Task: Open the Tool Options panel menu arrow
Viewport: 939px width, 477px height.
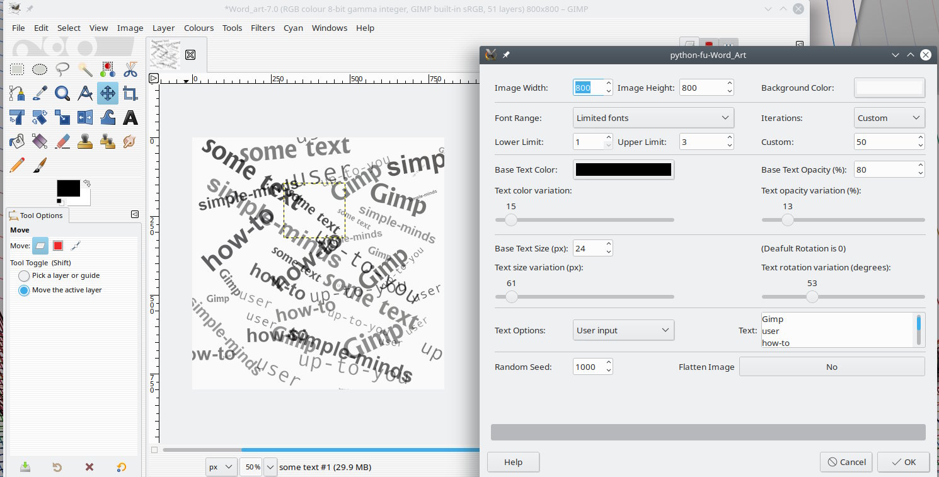Action: [135, 214]
